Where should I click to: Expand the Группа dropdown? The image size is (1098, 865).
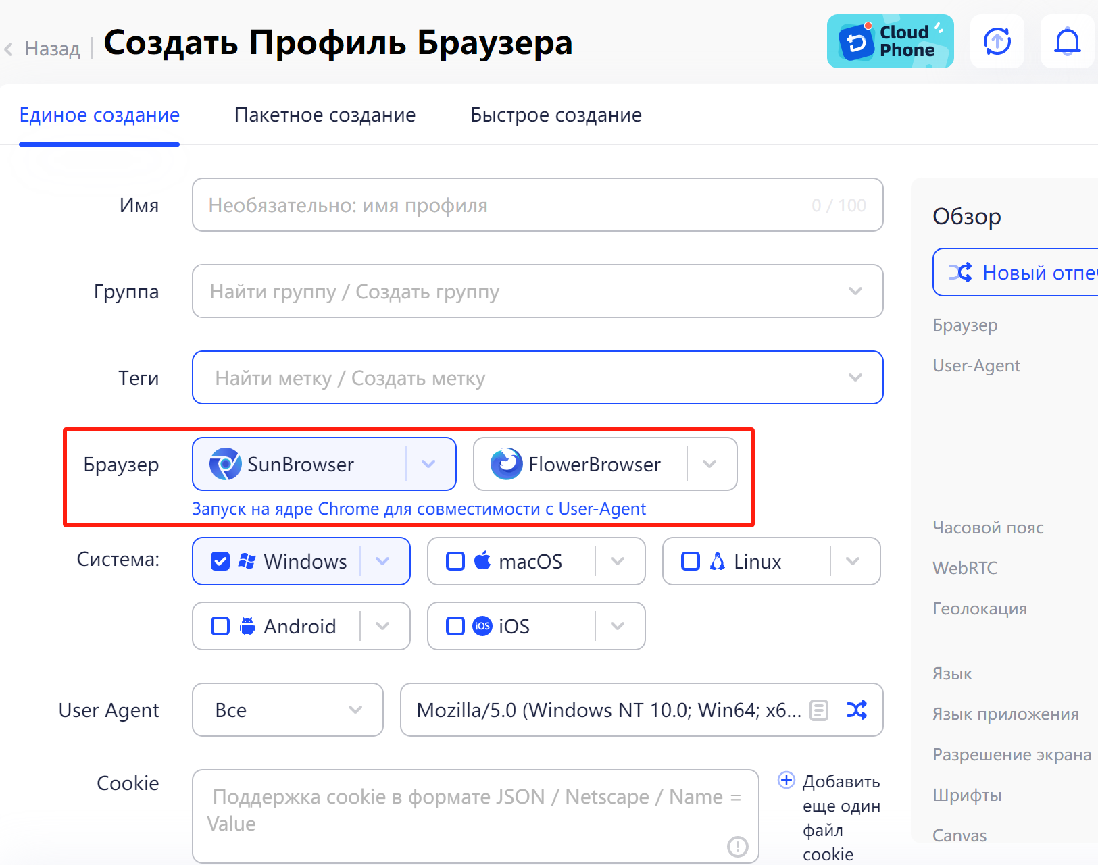[x=855, y=291]
